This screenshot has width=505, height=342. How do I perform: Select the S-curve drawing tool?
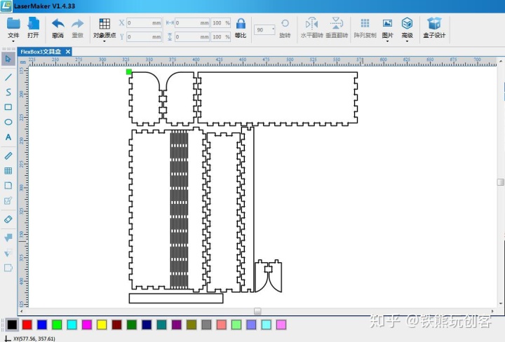tap(8, 92)
